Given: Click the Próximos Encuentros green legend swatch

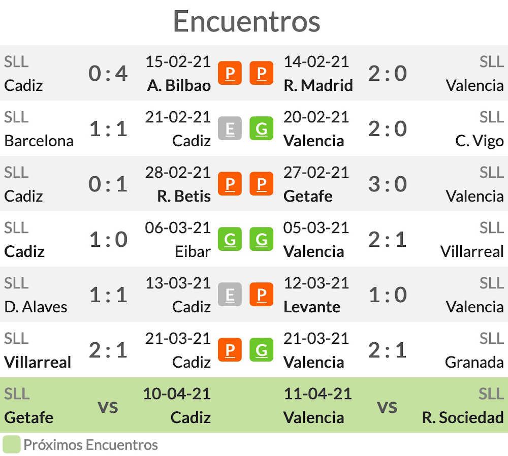Looking at the screenshot, I should coord(12,444).
